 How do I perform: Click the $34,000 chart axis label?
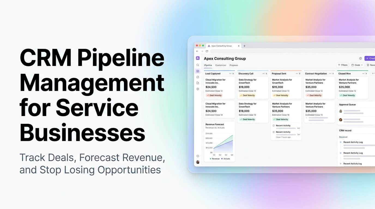click(x=209, y=133)
